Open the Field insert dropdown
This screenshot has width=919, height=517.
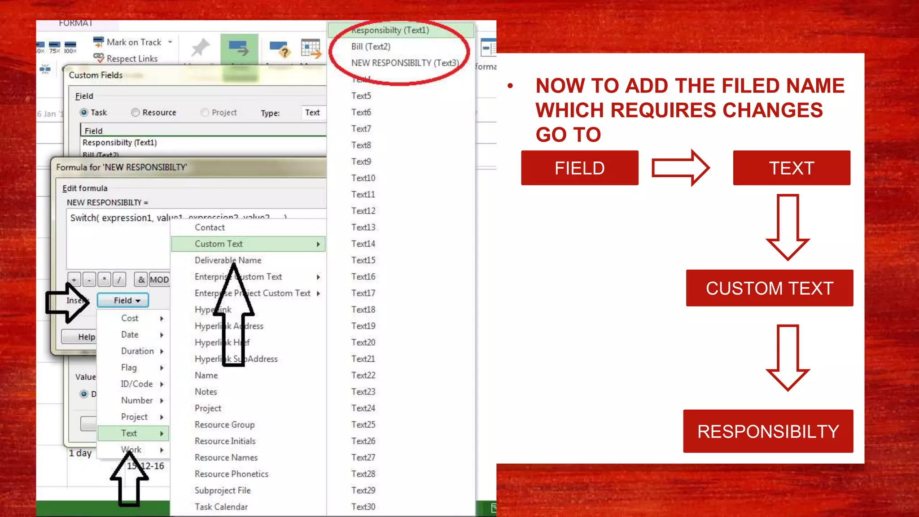tap(123, 300)
